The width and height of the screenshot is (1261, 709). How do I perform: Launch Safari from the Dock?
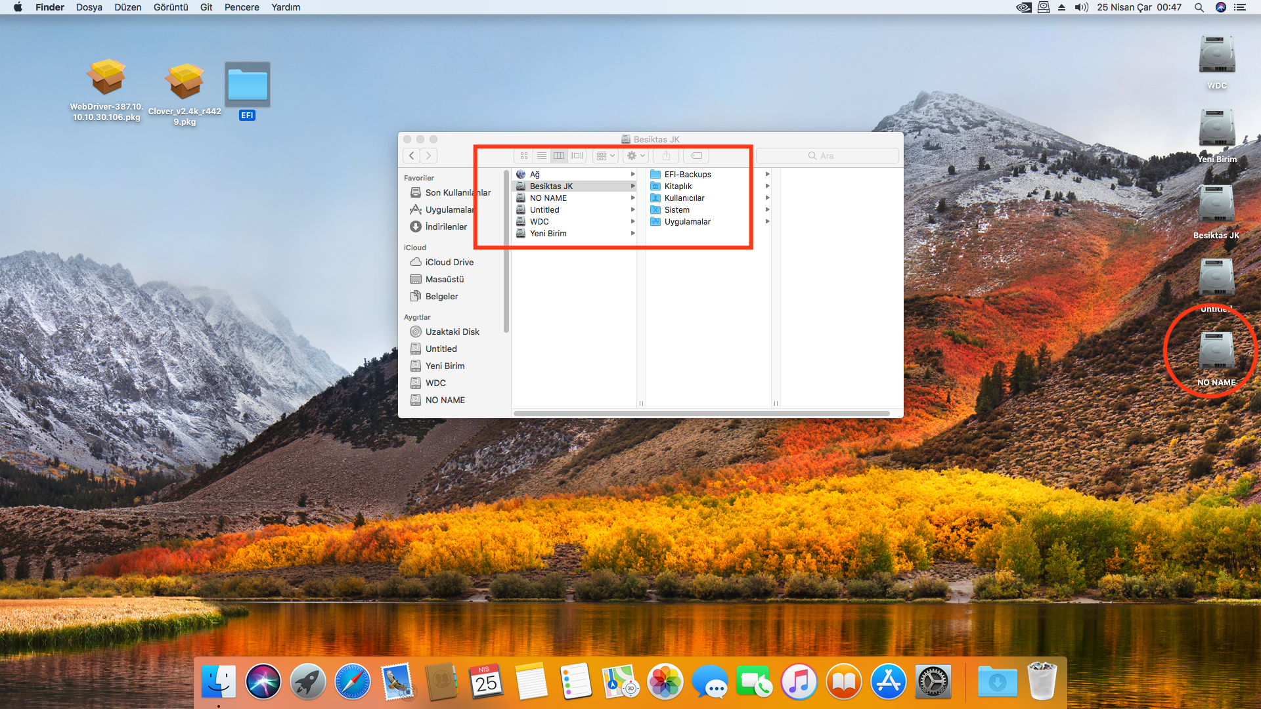click(352, 682)
